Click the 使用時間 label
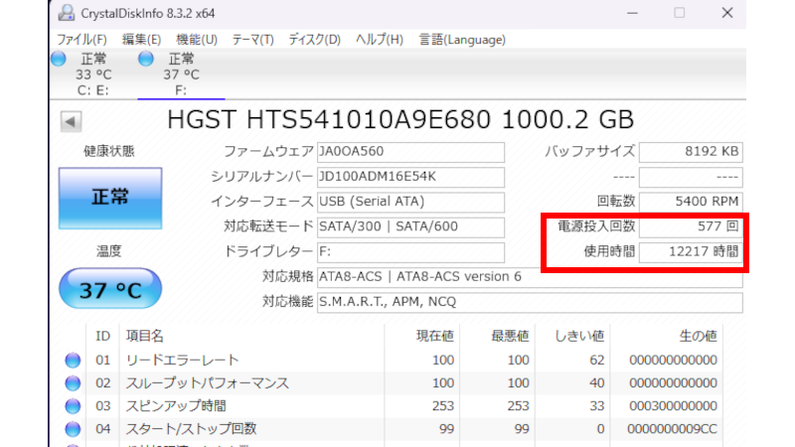The height and width of the screenshot is (447, 795). tap(609, 252)
